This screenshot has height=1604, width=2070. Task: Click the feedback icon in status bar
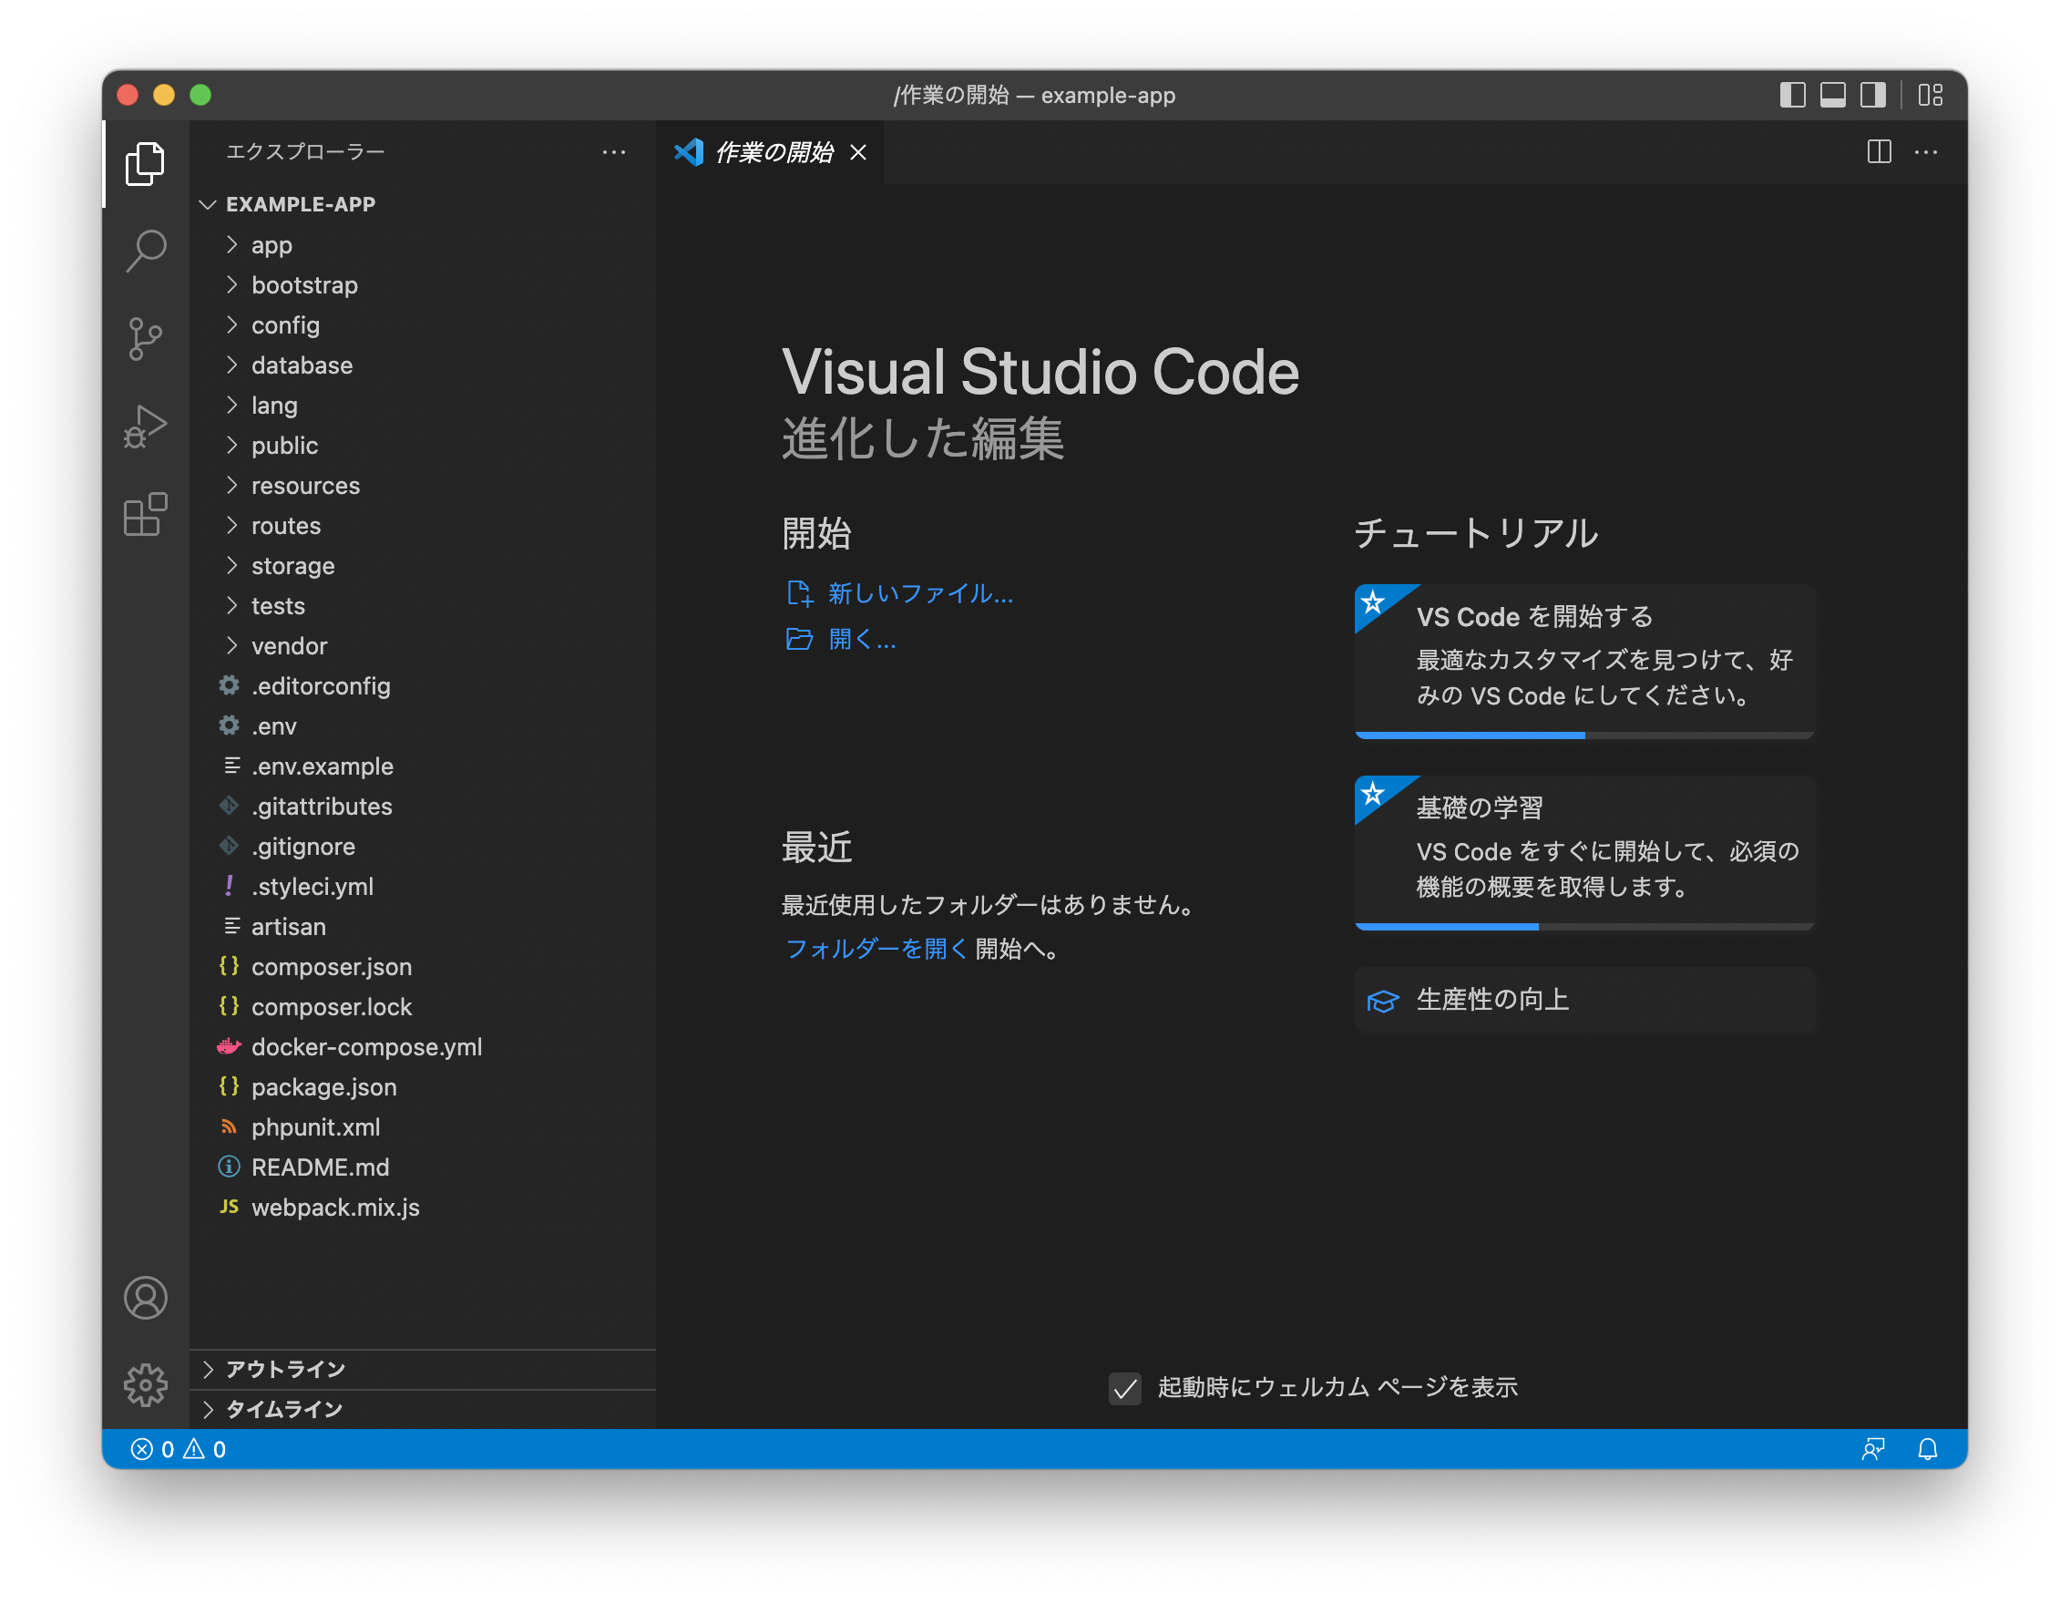1873,1448
